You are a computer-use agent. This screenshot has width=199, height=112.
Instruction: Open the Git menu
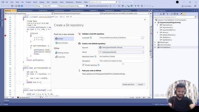point(22,2)
